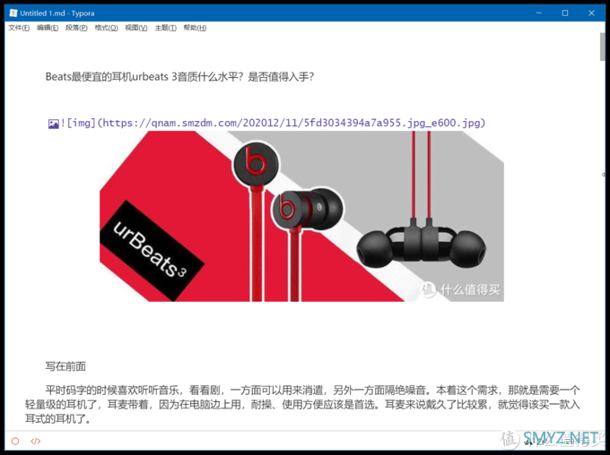
Task: Open the 主题(T) menu
Action: (x=166, y=28)
